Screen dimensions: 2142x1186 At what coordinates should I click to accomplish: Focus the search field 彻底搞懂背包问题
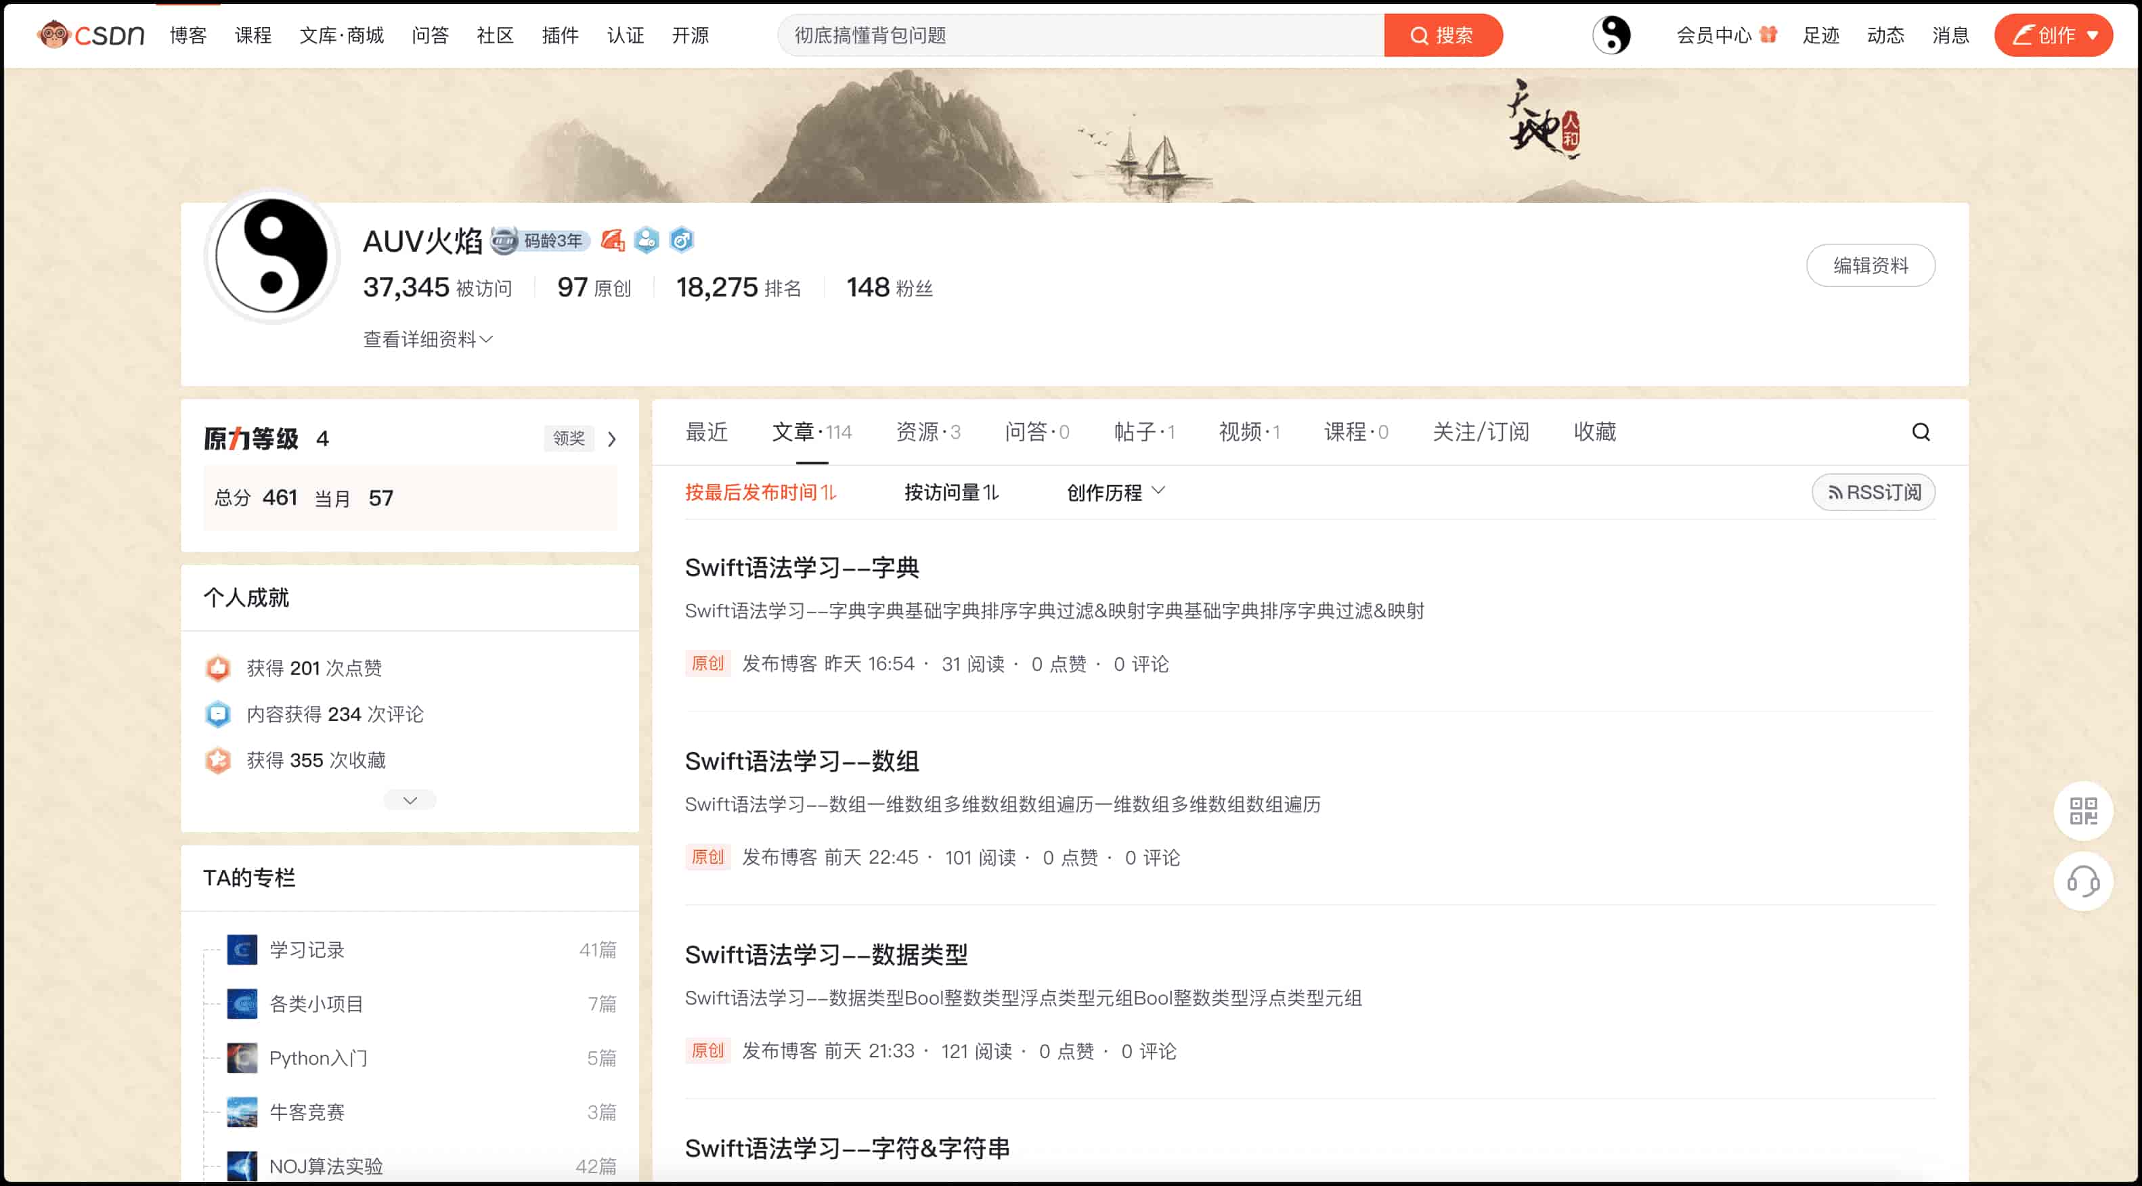(x=1081, y=35)
